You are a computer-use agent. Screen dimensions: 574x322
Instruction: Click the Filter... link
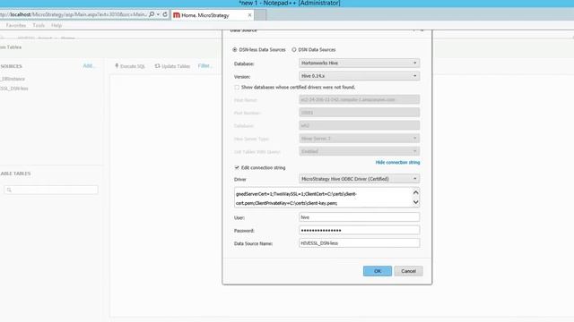point(205,65)
